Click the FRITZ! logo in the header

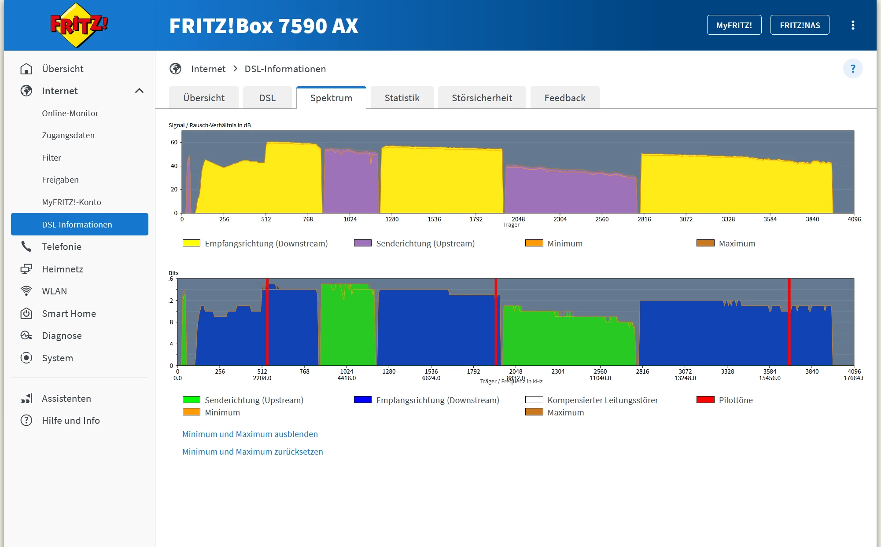[x=79, y=25]
